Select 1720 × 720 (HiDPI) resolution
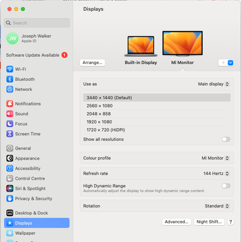Viewport: 241px width, 242px height. click(x=157, y=130)
